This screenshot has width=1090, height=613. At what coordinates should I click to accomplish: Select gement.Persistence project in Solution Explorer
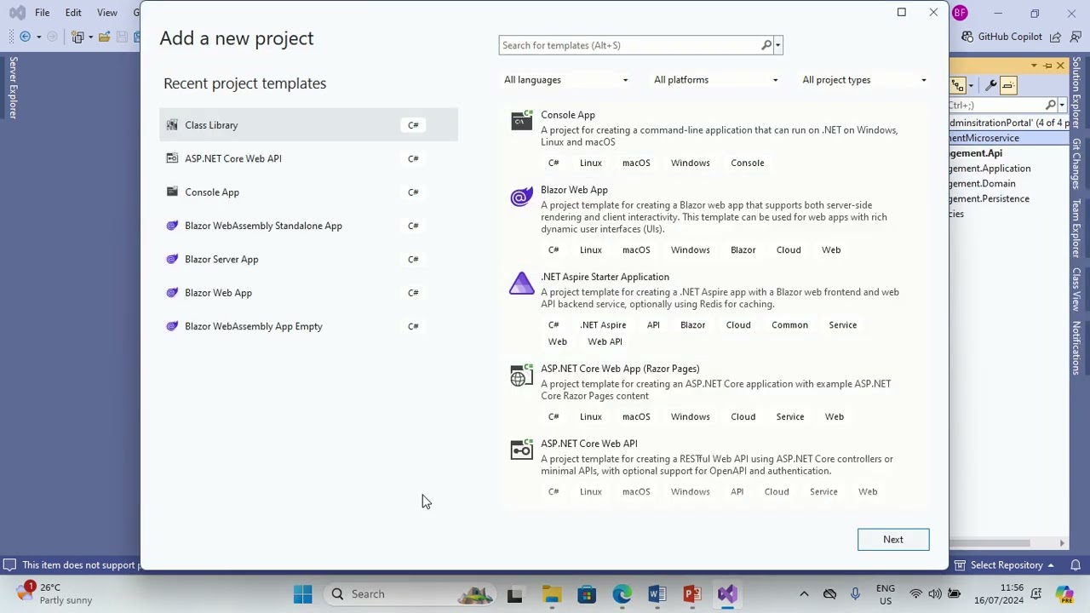990,199
